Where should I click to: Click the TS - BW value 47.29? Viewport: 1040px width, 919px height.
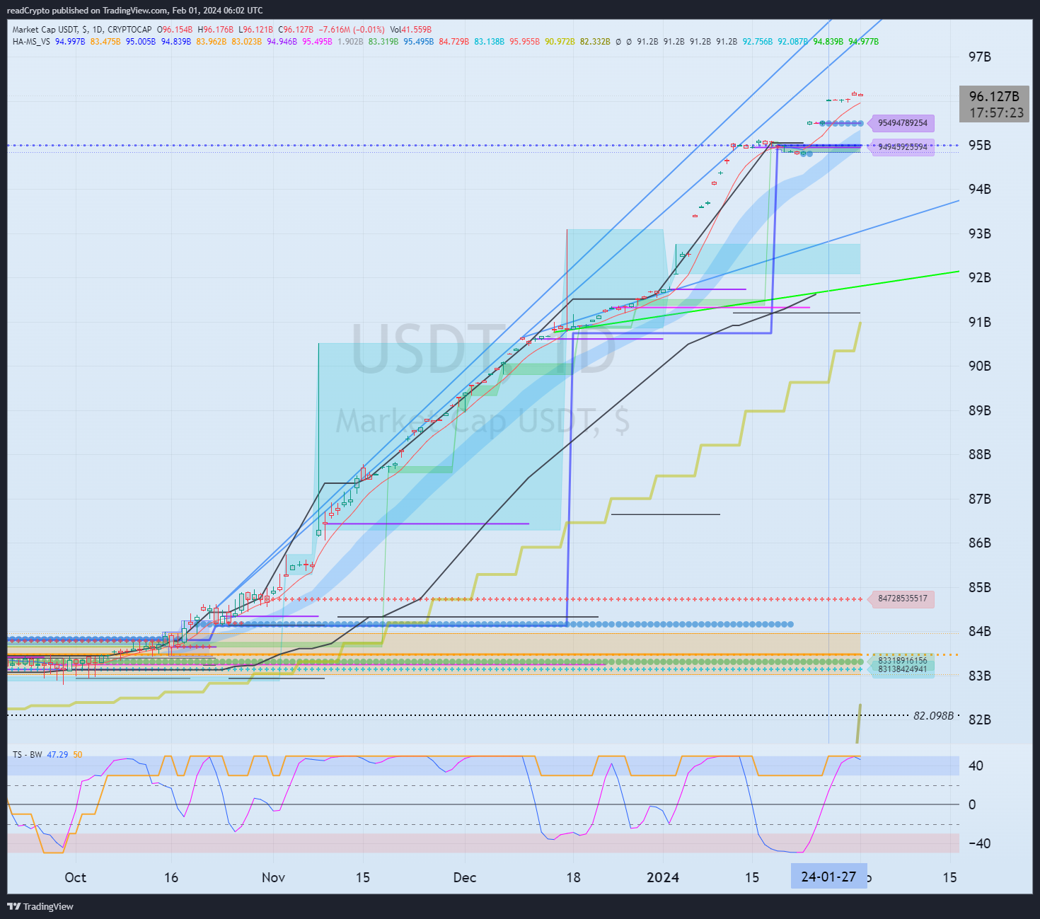pos(57,755)
